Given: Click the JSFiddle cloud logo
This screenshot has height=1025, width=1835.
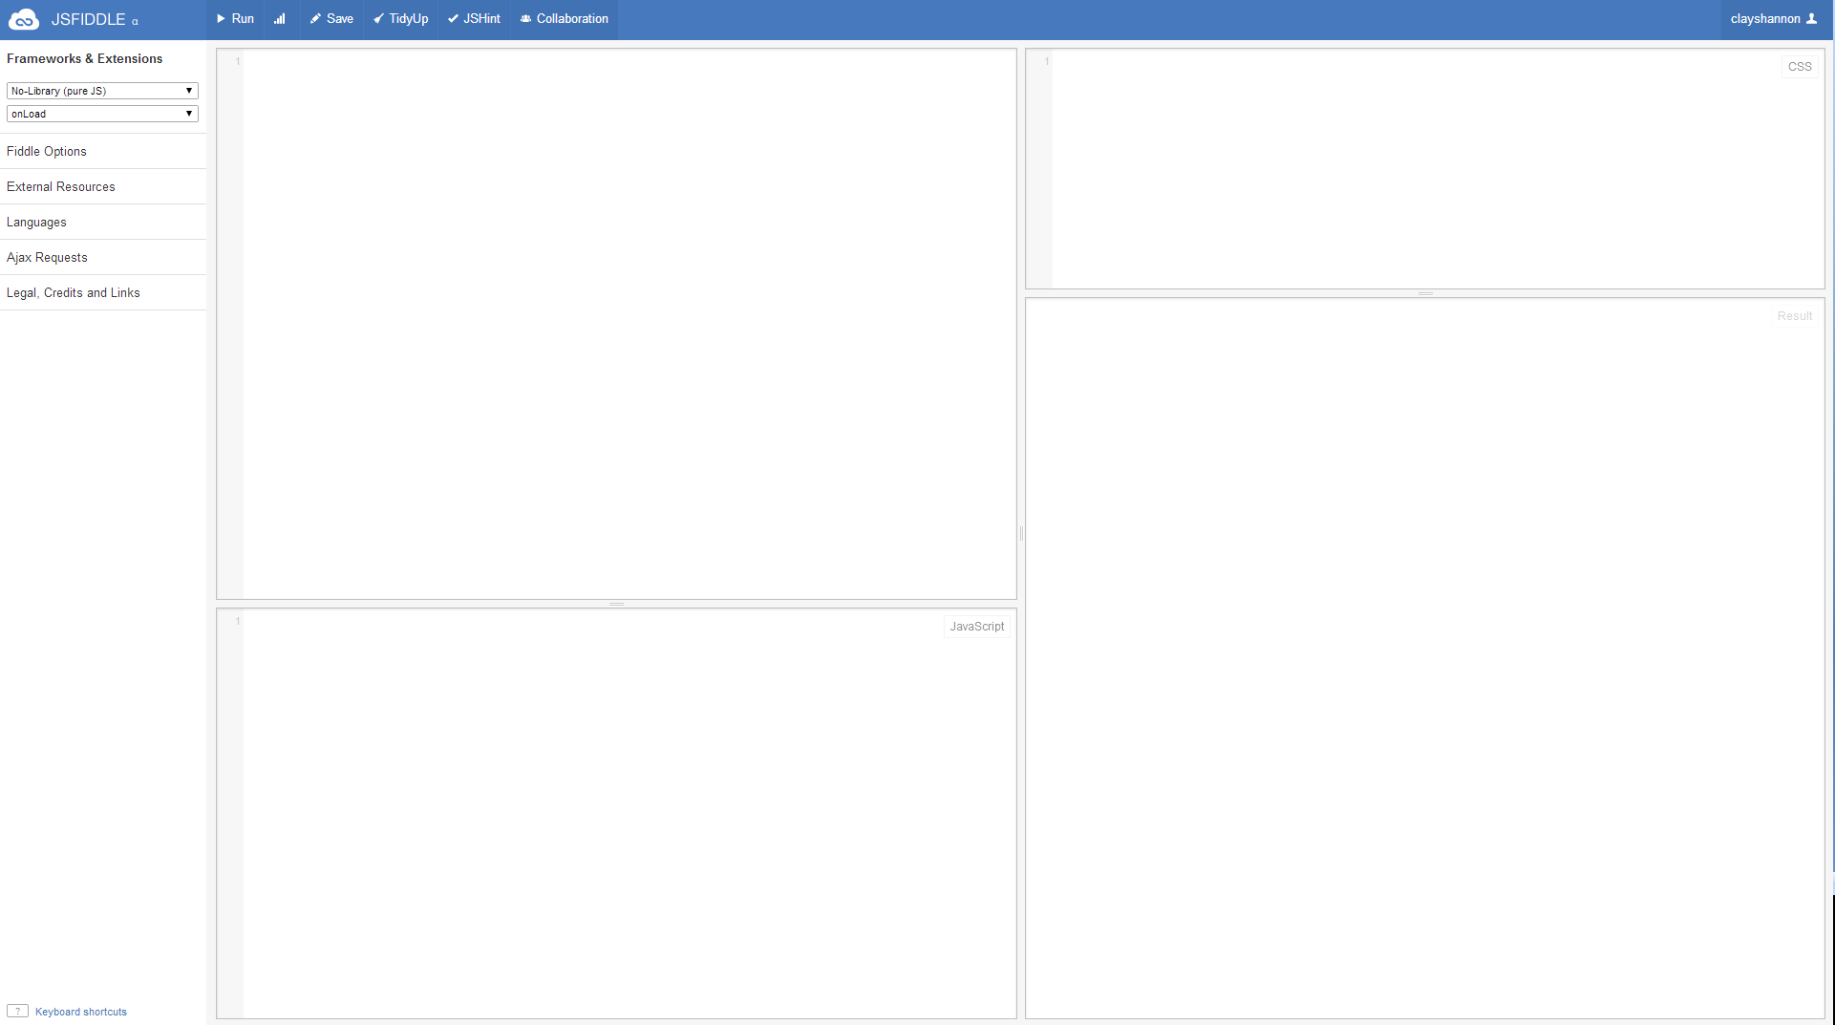Looking at the screenshot, I should tap(23, 19).
